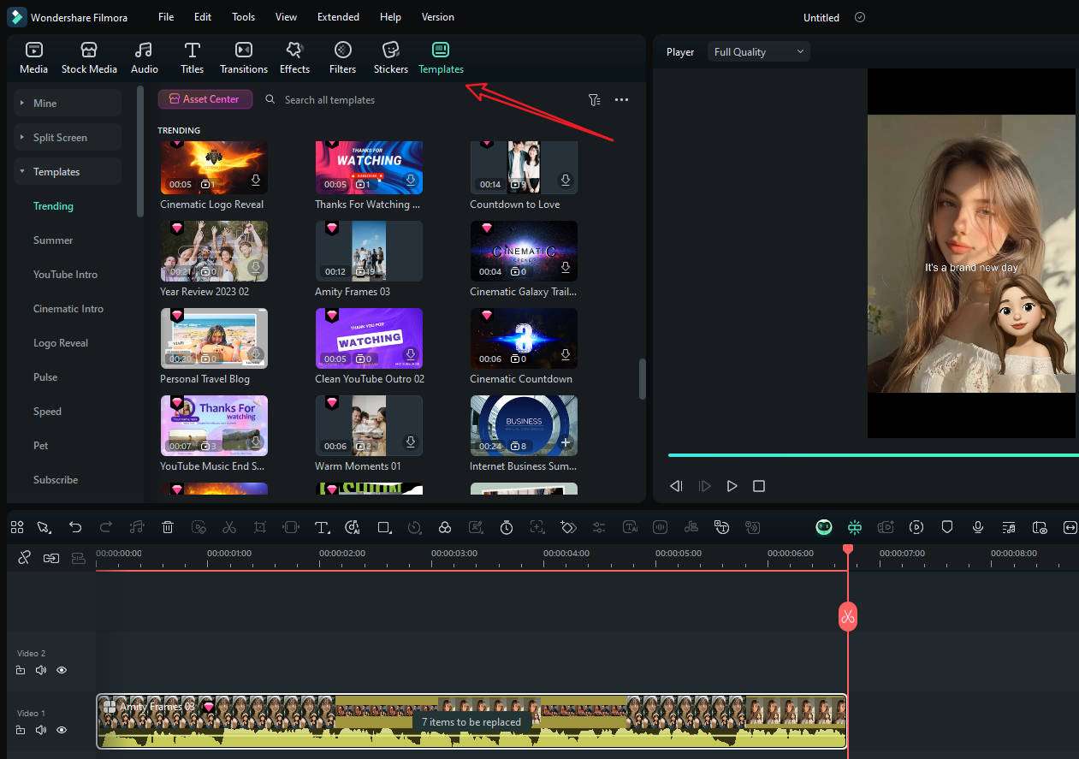Screen dimensions: 1079x759
Task: Open the adjustment sliders icon in toolbar
Action: coord(599,527)
